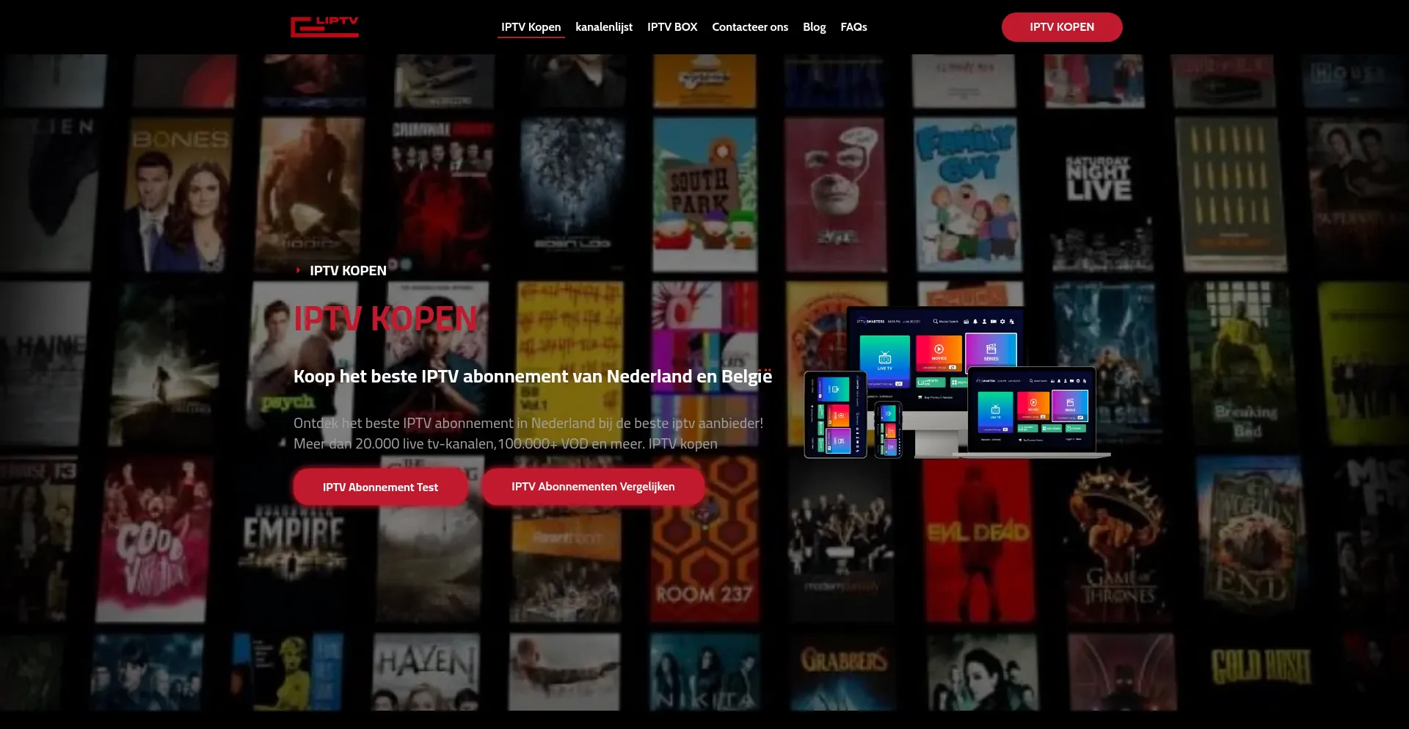This screenshot has height=729, width=1409.
Task: Click the small red arrow before IPTV KOPEN
Action: pos(298,271)
